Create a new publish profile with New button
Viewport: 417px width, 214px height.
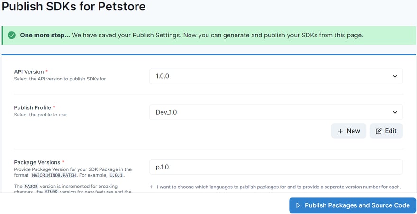point(349,131)
